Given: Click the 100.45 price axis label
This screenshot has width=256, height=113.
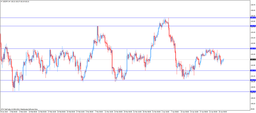Looking at the screenshot, I should 253,98.
